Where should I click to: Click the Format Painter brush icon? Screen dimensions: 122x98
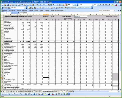click(37, 5)
